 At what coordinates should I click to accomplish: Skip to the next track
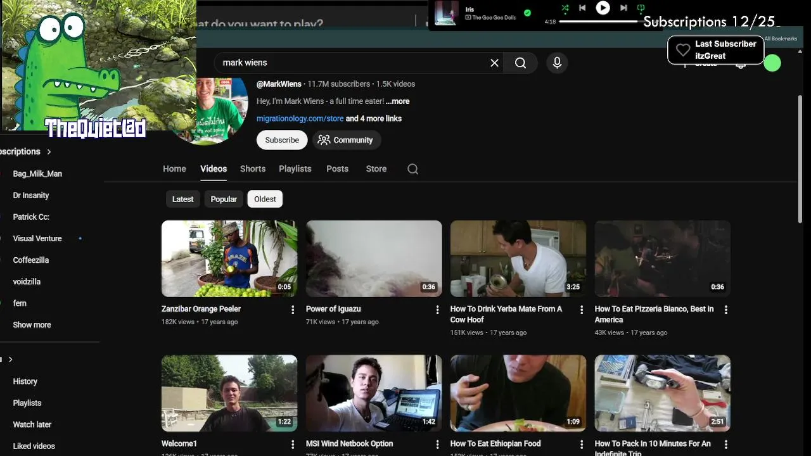pyautogui.click(x=623, y=8)
